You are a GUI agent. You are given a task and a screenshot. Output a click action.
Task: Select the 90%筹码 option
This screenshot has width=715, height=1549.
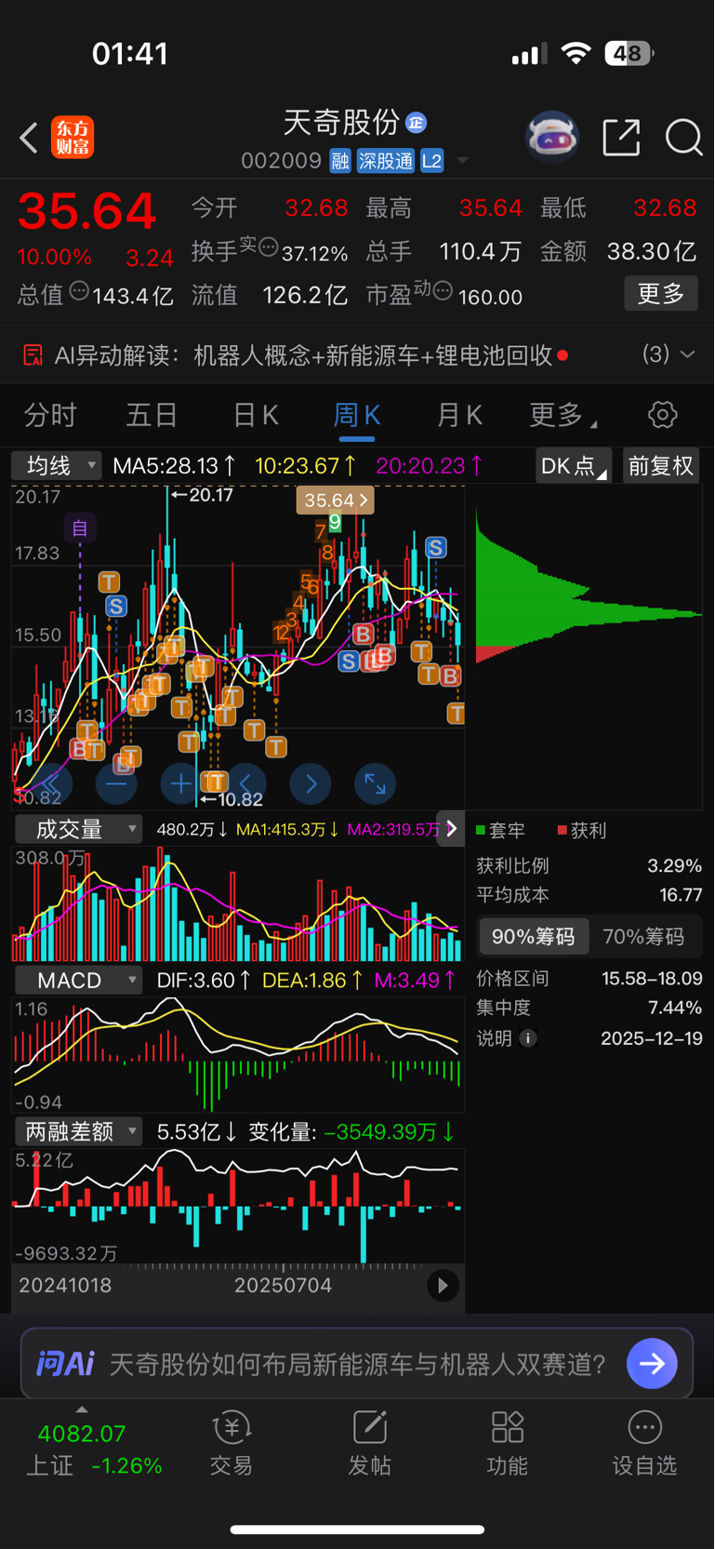534,936
